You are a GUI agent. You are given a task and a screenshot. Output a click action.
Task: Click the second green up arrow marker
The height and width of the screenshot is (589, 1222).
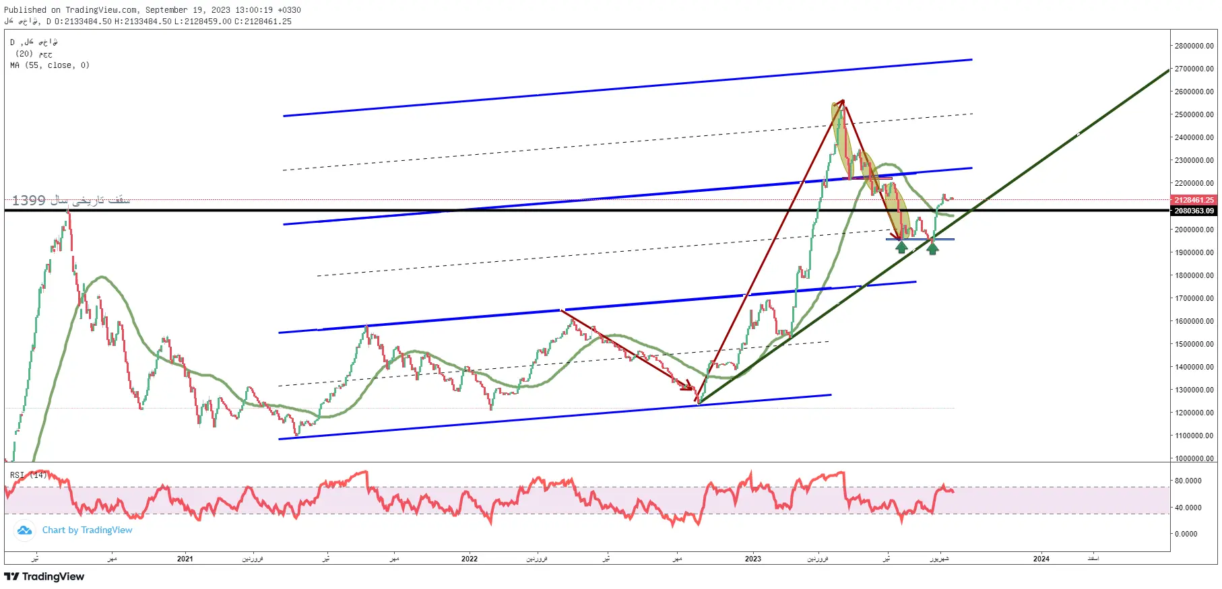point(932,248)
